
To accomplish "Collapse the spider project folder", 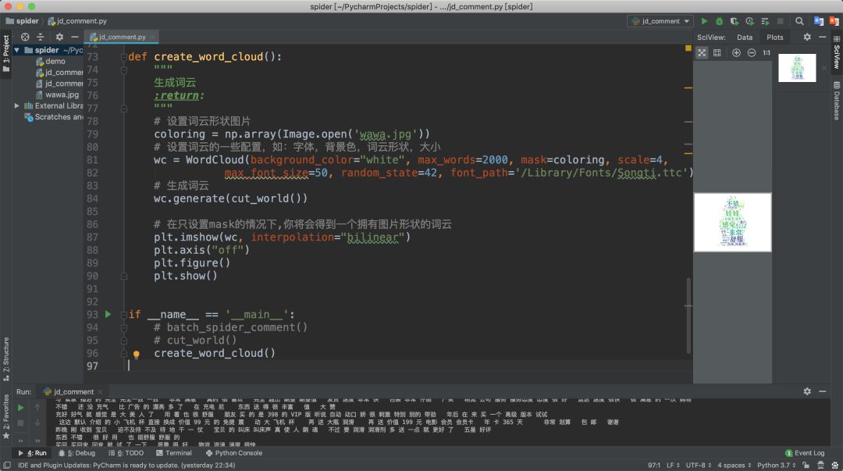I will coord(17,50).
